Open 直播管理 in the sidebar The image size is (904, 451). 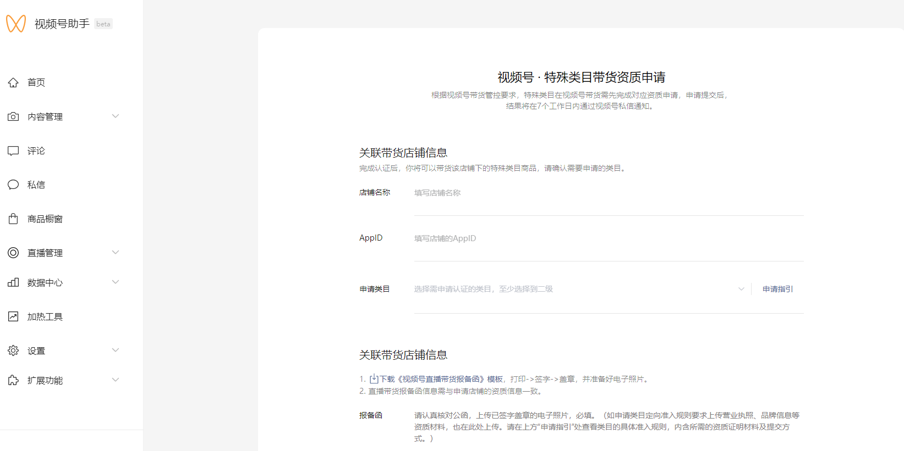coord(45,253)
